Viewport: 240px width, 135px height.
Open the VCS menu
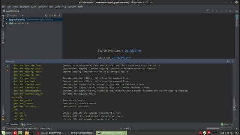pyautogui.click(x=64, y=7)
